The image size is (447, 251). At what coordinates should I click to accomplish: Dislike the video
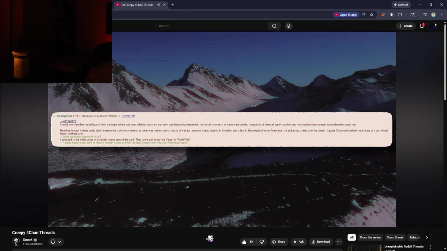[262, 242]
